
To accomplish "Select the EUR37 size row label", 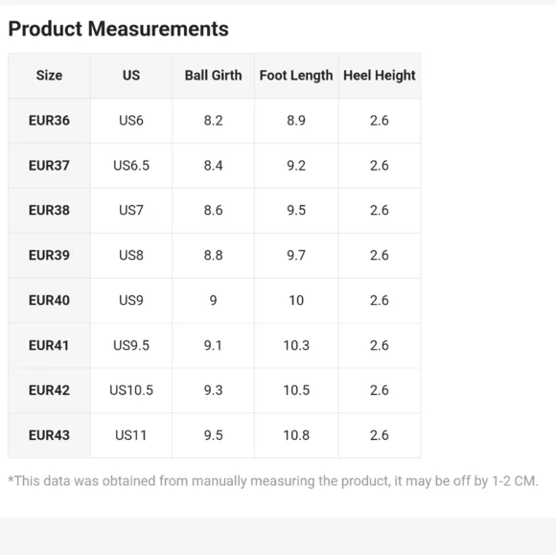I will (49, 166).
